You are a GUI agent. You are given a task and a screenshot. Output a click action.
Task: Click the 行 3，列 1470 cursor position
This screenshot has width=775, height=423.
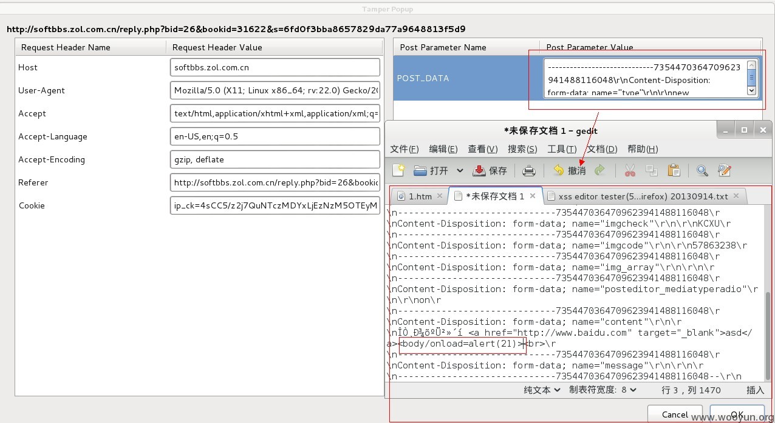(x=691, y=390)
